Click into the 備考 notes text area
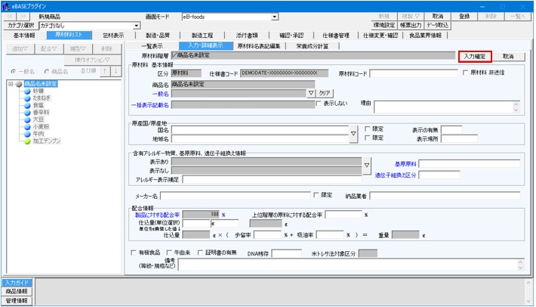The height and width of the screenshot is (307, 536). point(348,265)
